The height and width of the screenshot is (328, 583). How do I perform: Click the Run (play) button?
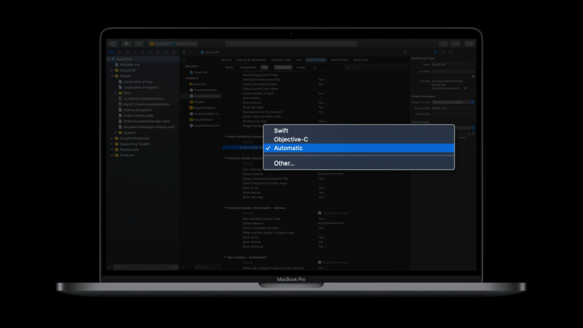pyautogui.click(x=127, y=44)
